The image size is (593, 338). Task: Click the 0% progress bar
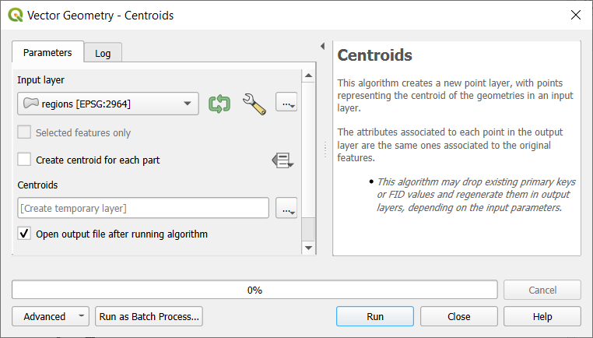point(254,290)
